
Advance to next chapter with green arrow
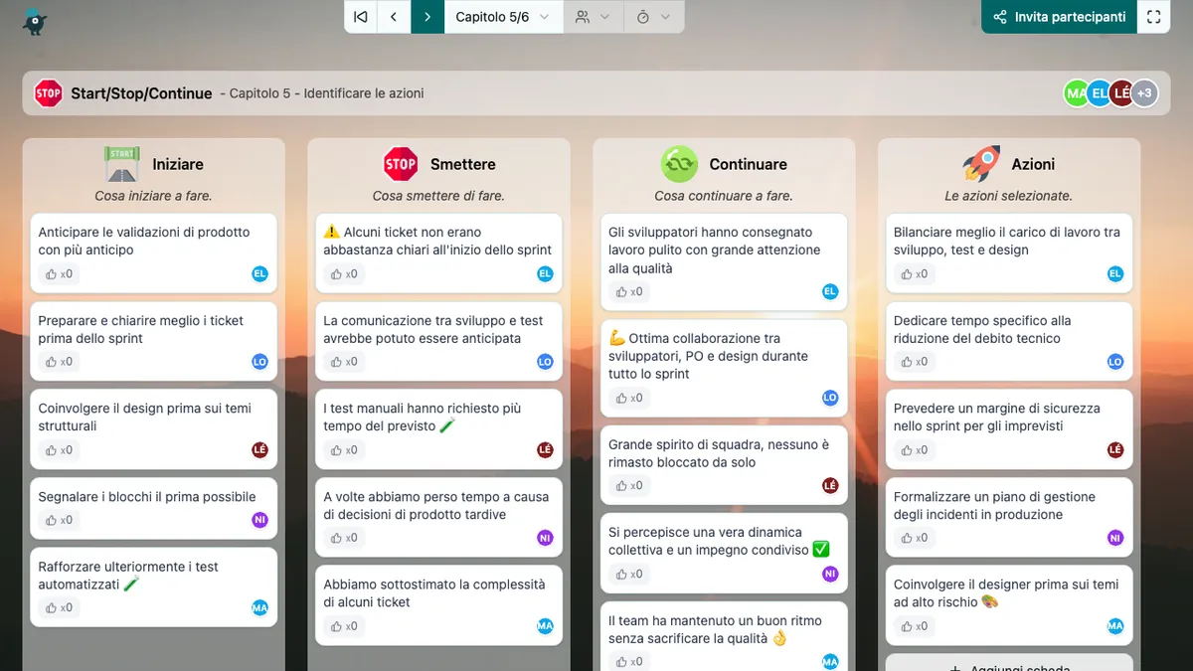click(427, 17)
